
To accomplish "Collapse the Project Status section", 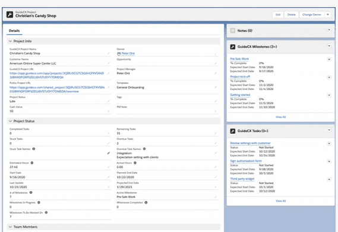I will click(10, 121).
